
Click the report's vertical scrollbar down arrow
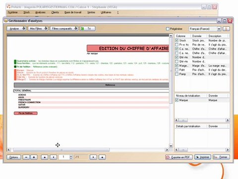(x=171, y=146)
